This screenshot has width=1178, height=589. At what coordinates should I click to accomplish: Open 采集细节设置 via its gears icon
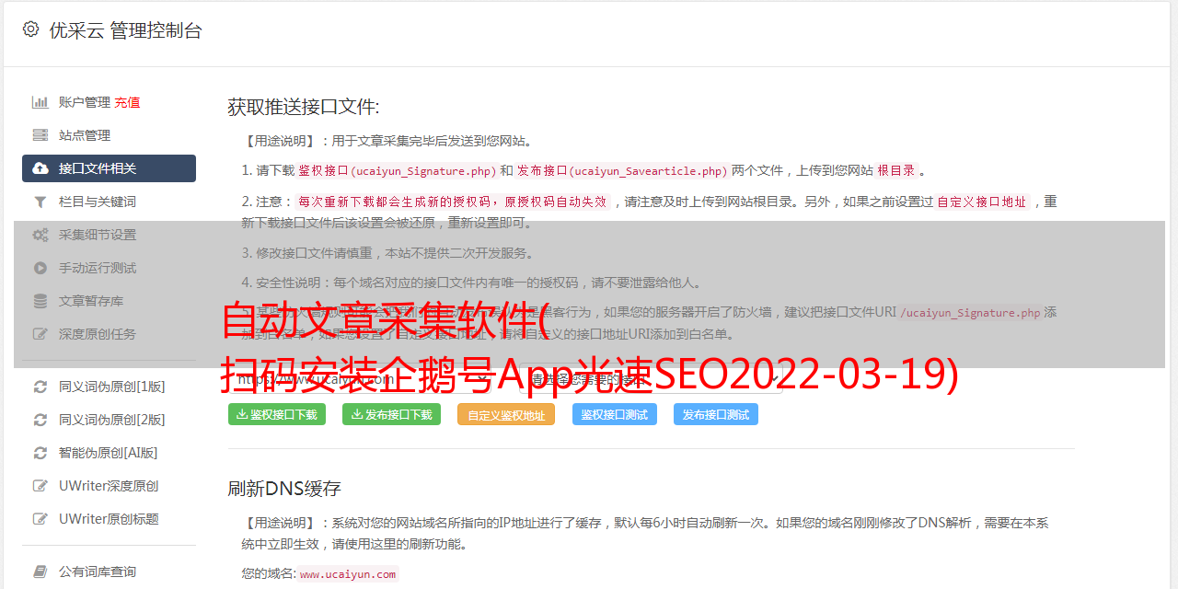pos(40,235)
